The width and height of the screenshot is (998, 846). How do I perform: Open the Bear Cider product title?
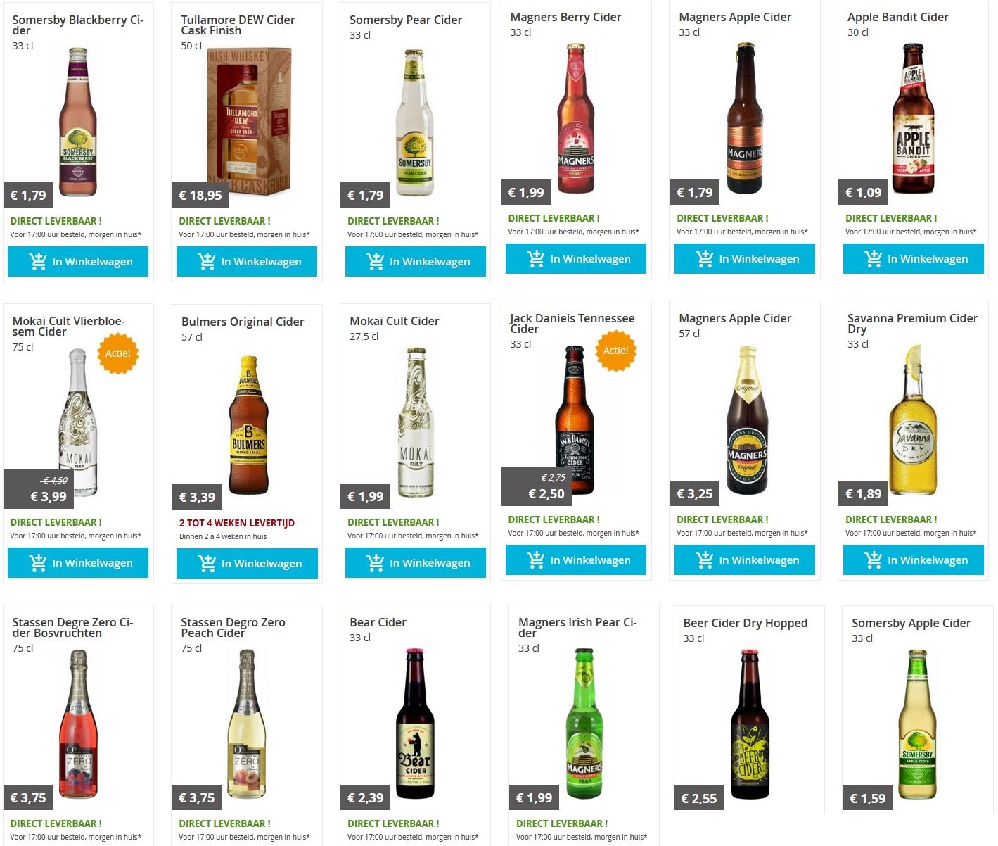tap(378, 622)
